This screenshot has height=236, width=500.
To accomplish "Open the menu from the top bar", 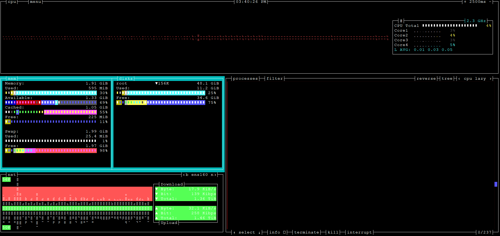I will [x=35, y=2].
